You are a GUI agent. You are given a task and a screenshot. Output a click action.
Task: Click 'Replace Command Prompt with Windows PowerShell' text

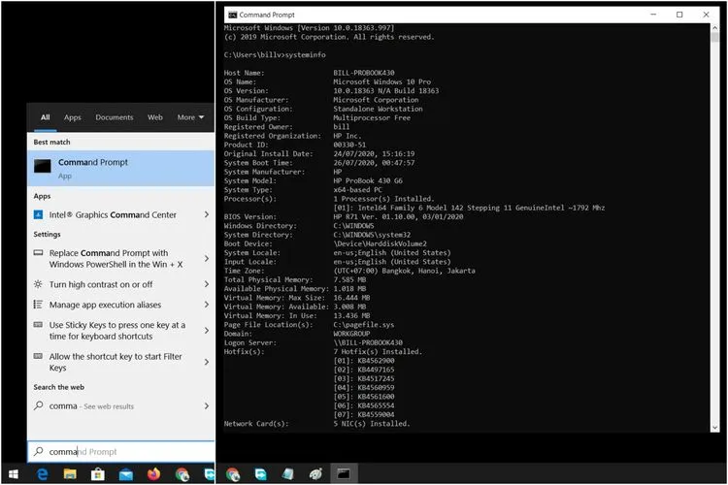coord(116,259)
